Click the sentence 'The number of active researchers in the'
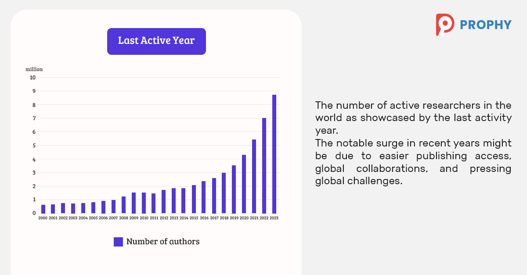This screenshot has width=527, height=275. pyautogui.click(x=413, y=105)
